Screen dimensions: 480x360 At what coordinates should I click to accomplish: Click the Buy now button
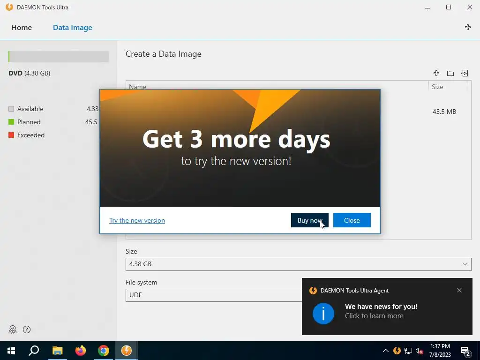tap(309, 220)
